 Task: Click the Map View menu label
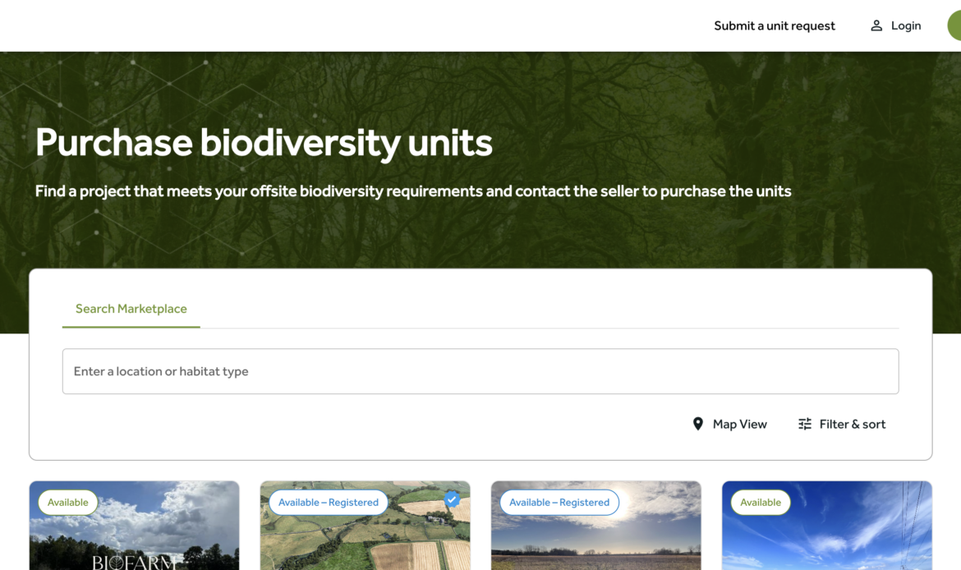coord(739,424)
